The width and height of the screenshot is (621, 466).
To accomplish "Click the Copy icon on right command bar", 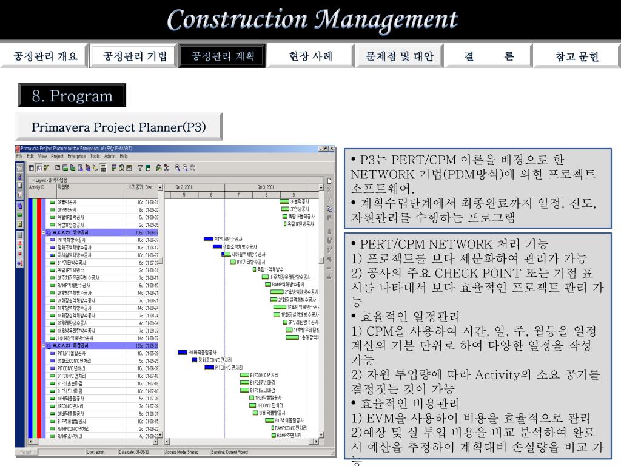I will tap(329, 209).
